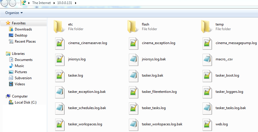This screenshot has width=258, height=132.
Task: Open Documents library
Action: click(x=24, y=60)
